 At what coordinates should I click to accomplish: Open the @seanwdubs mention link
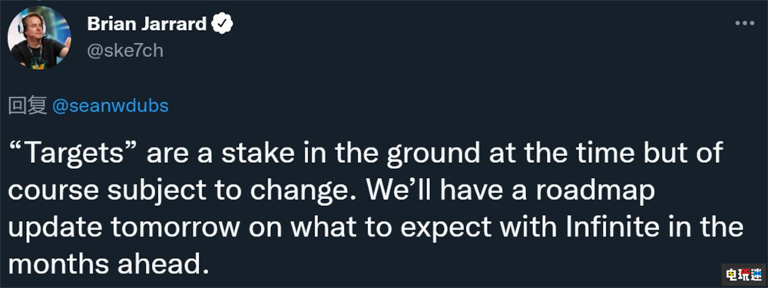(110, 106)
